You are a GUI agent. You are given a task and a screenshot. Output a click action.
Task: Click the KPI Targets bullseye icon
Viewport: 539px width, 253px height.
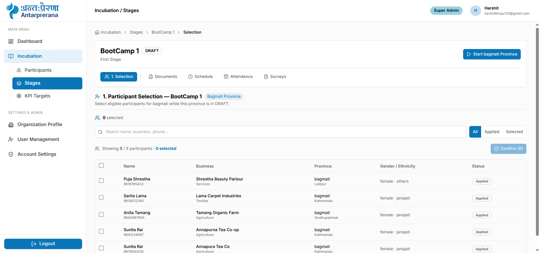click(x=19, y=96)
